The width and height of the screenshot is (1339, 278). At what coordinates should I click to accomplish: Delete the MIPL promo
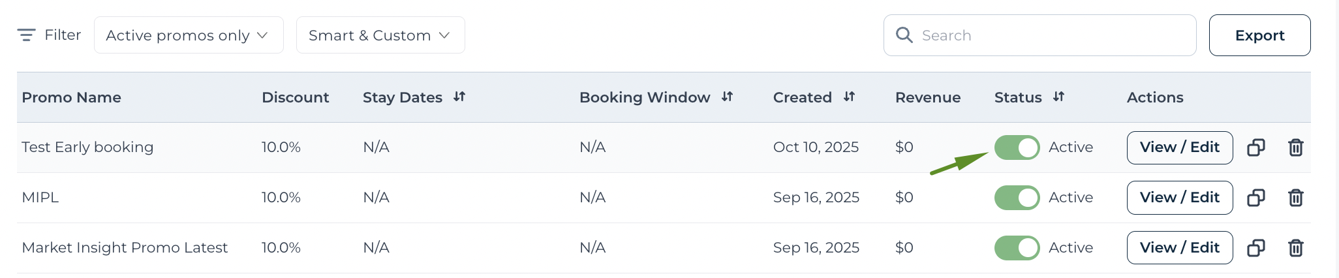point(1295,198)
